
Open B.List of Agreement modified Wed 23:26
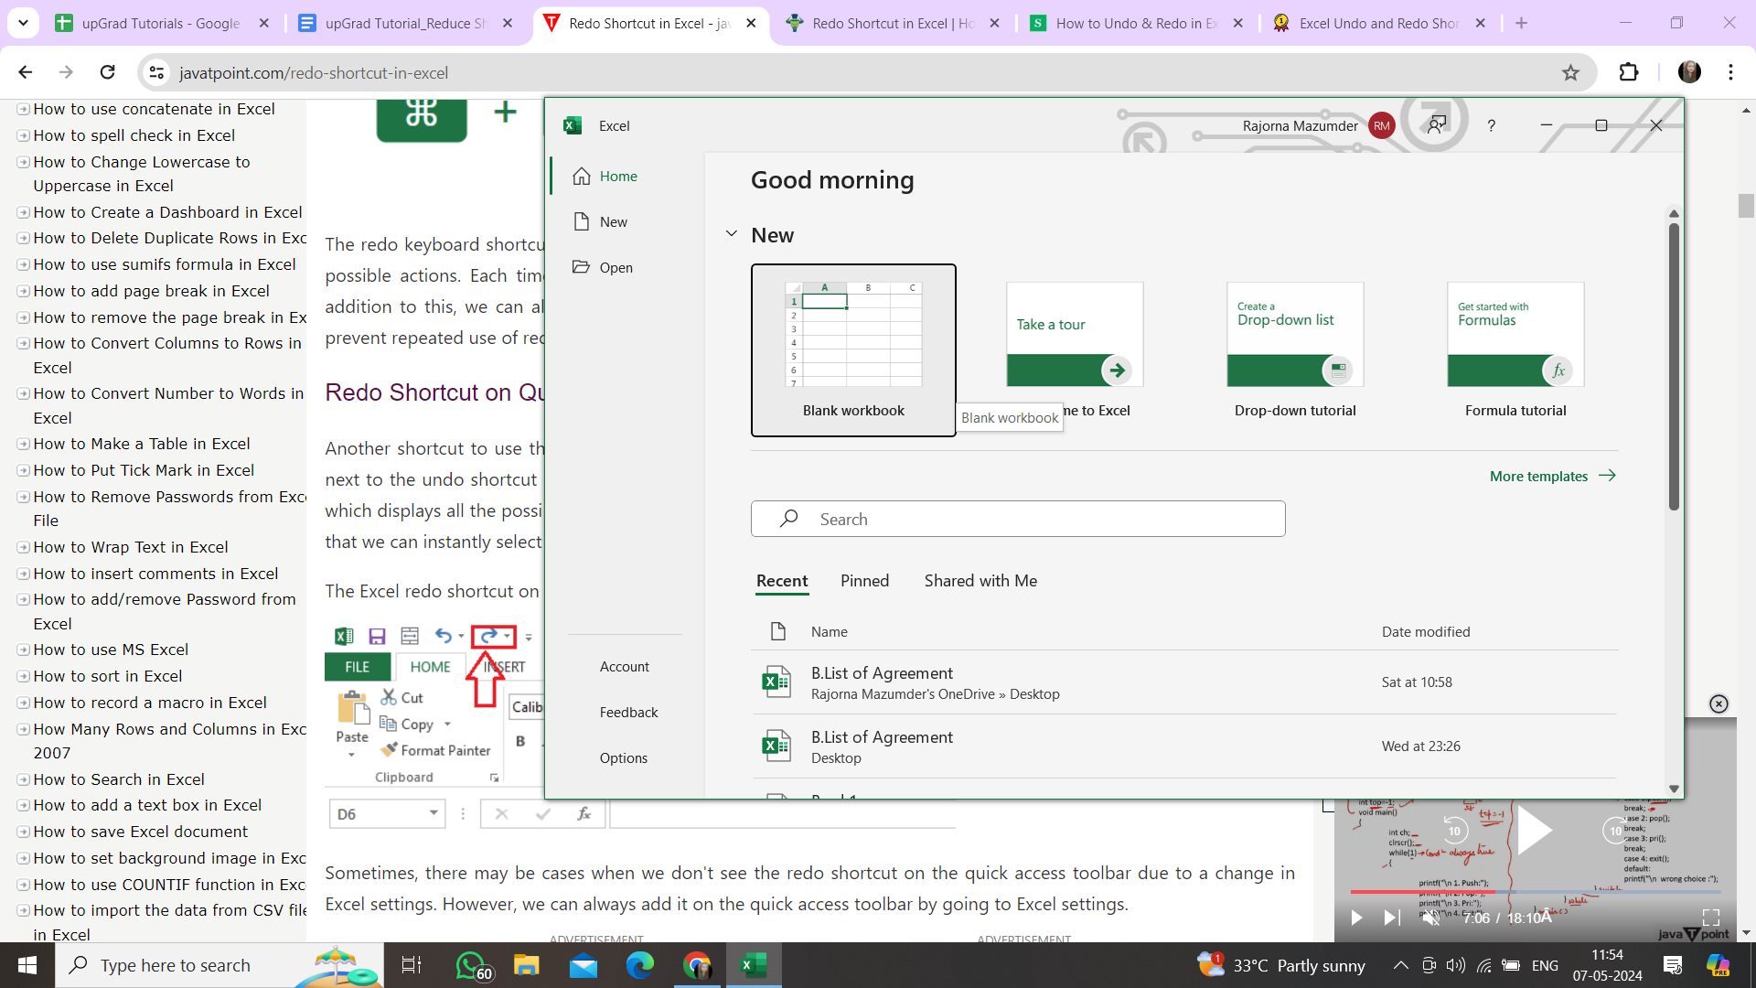coord(1184,746)
